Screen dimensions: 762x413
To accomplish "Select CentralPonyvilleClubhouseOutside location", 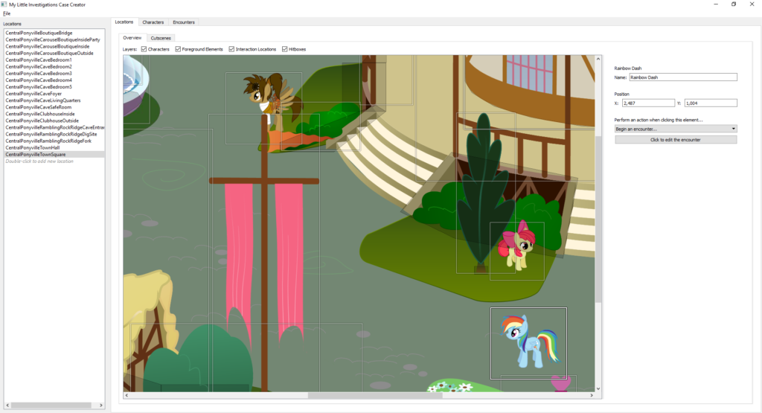I will [x=42, y=121].
